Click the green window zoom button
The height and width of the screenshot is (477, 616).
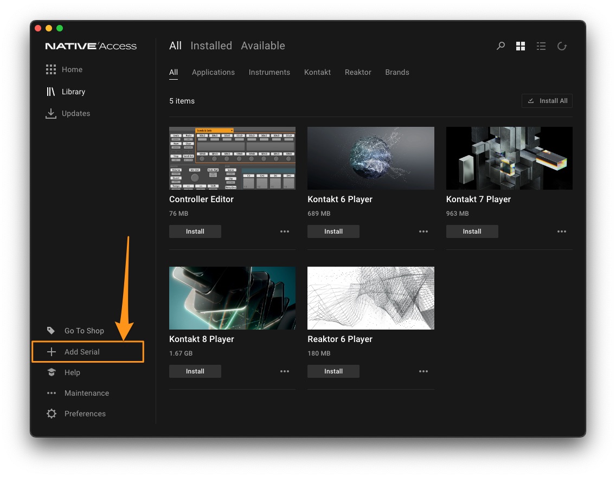(60, 28)
